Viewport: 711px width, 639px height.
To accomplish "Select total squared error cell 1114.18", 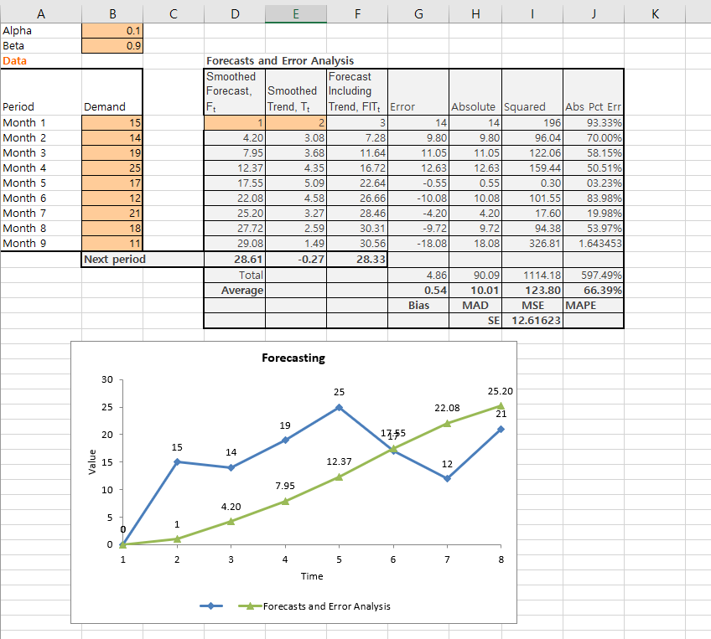I will tap(532, 275).
